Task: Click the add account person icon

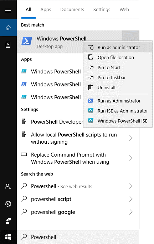Action: point(8,186)
